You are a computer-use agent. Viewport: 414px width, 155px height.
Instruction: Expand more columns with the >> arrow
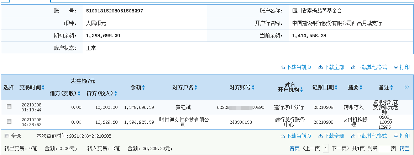point(407,87)
